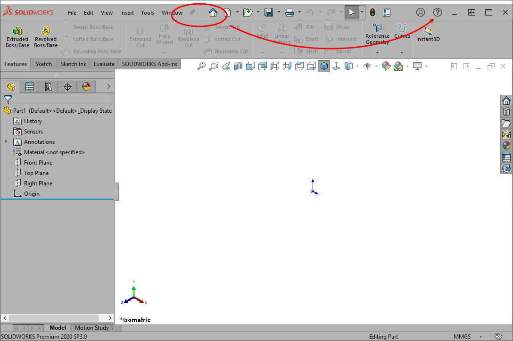Open the Save dropdown arrow
This screenshot has width=513, height=341.
pos(279,12)
